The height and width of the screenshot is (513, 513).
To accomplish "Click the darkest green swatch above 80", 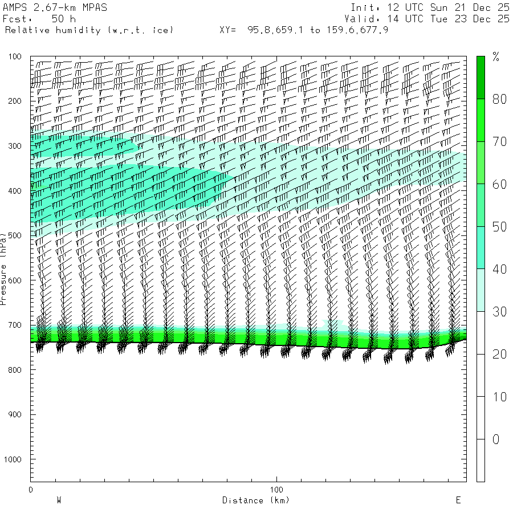I will point(481,78).
